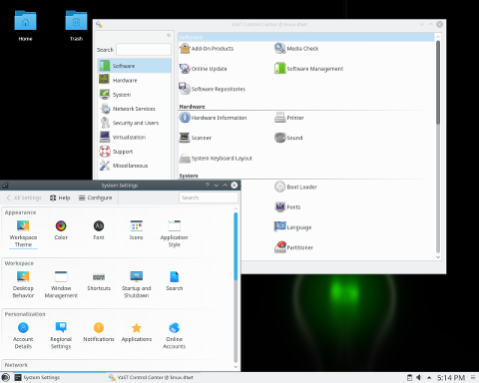
Task: Open Add-On Products in YaST
Action: coord(207,49)
